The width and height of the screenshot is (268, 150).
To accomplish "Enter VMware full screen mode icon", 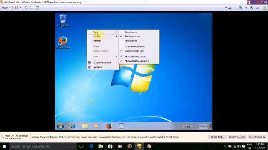I will [31, 7].
